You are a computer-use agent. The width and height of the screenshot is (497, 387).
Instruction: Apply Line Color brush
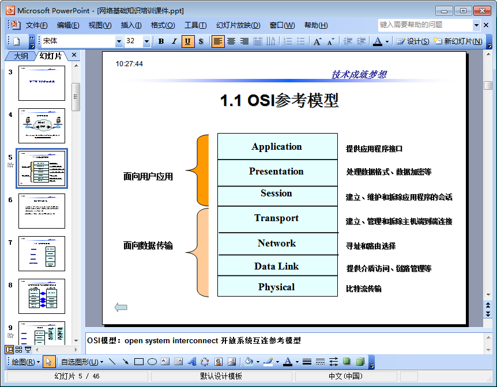[x=269, y=362]
